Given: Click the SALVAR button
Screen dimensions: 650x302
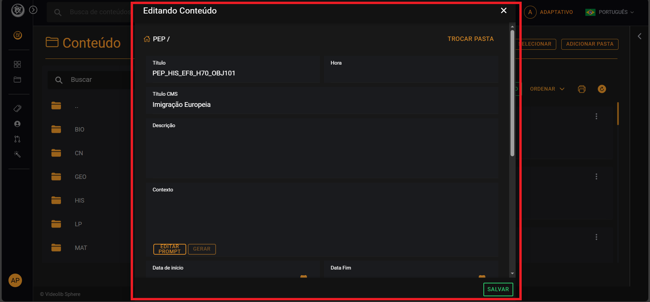Looking at the screenshot, I should tap(498, 289).
